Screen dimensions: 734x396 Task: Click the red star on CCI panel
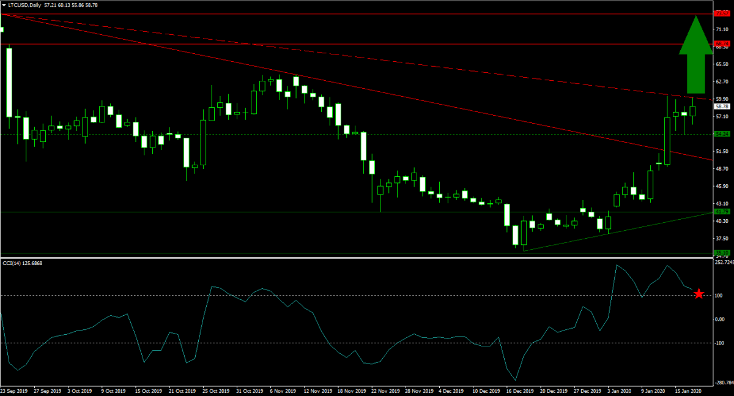click(699, 294)
